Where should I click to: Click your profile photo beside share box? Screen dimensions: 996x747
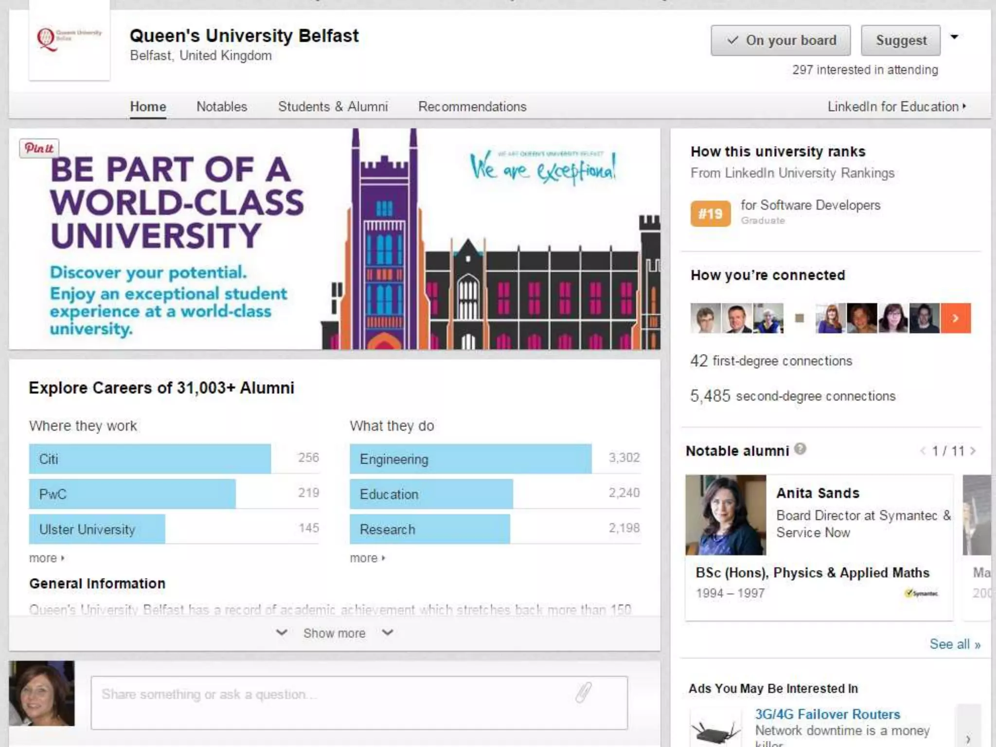tap(42, 694)
